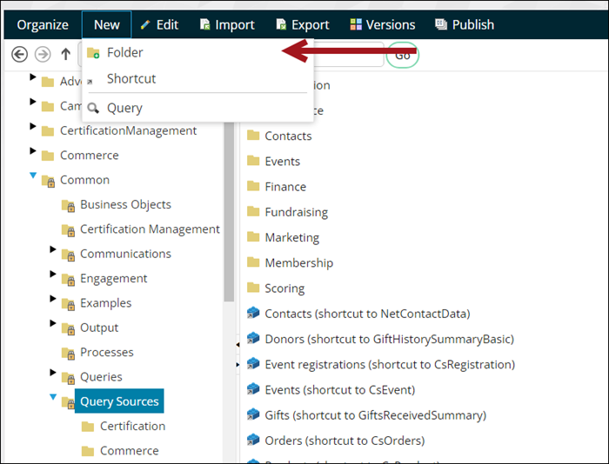Go up one level with the up arrow
Screen dimensions: 609x464
65,55
